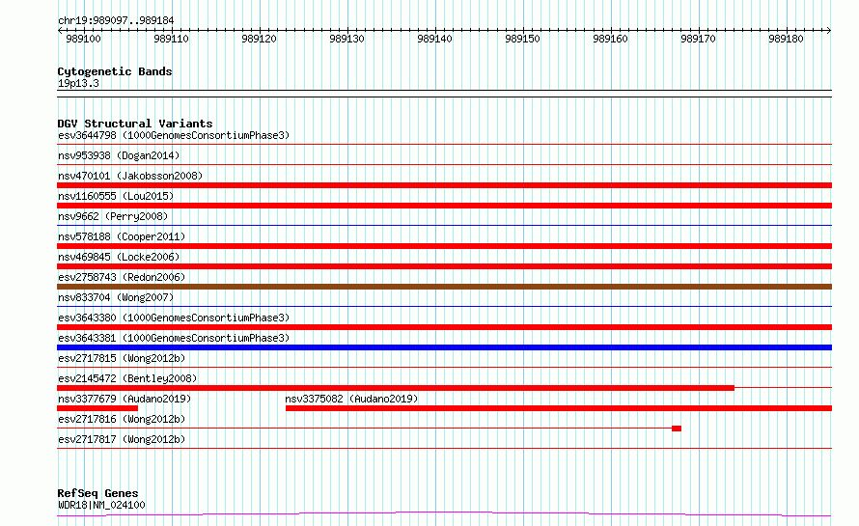
Task: Open the esv2145472 (Bentley2008) label
Action: point(127,378)
